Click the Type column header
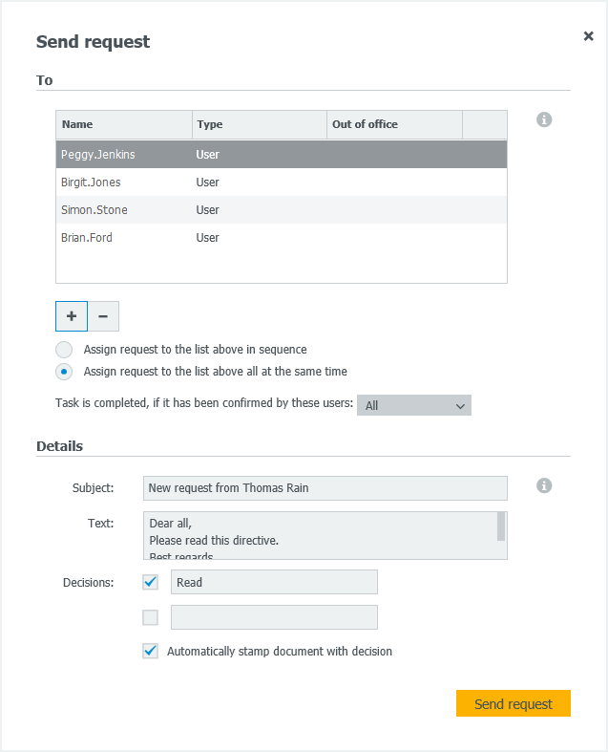This screenshot has width=608, height=752. pyautogui.click(x=259, y=124)
